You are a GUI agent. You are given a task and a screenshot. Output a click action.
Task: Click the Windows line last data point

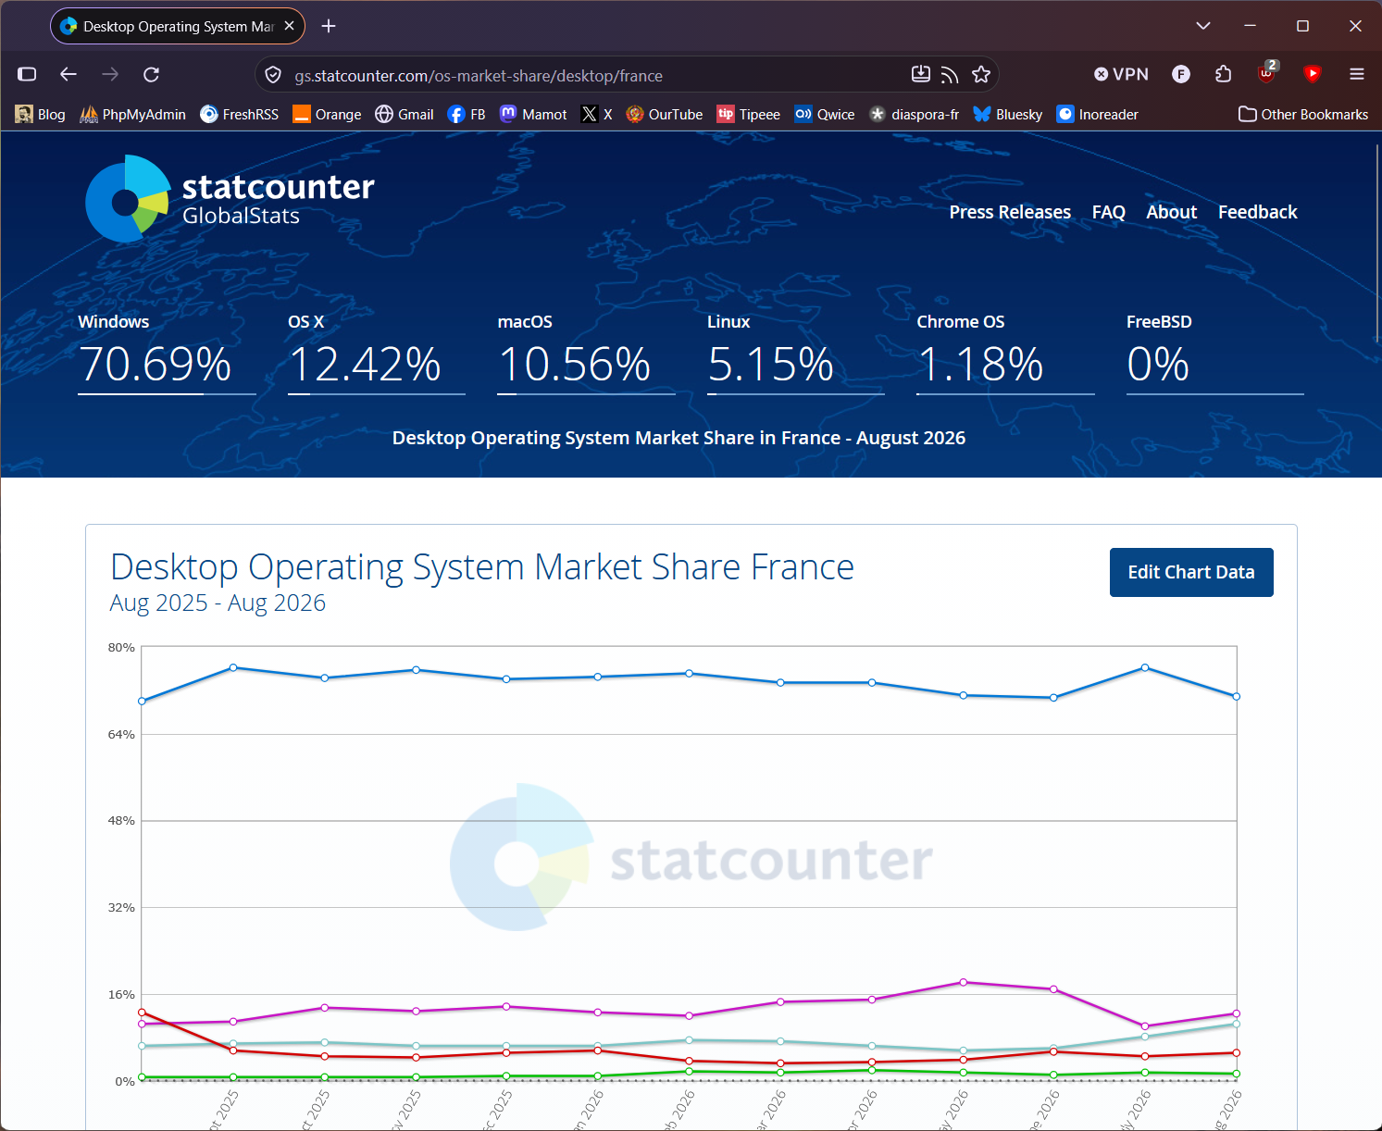pos(1236,696)
